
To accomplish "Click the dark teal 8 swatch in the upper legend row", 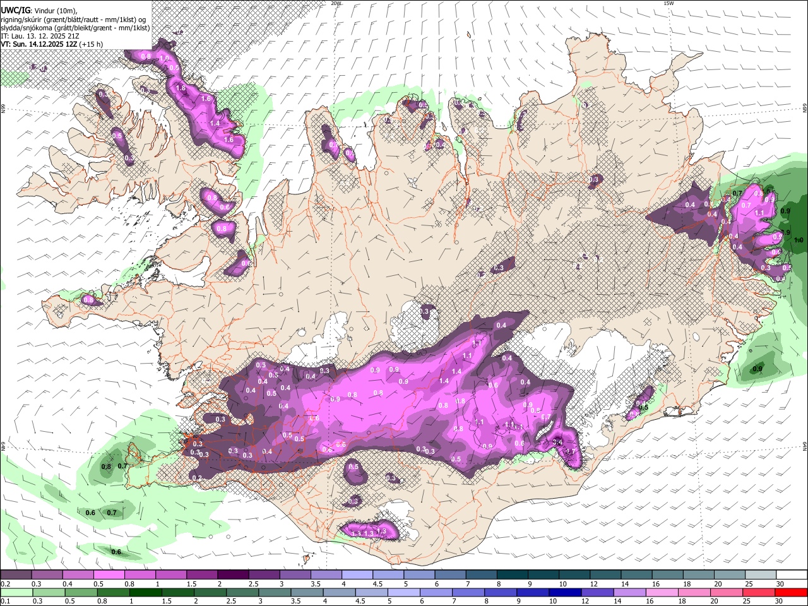I will pos(513,574).
